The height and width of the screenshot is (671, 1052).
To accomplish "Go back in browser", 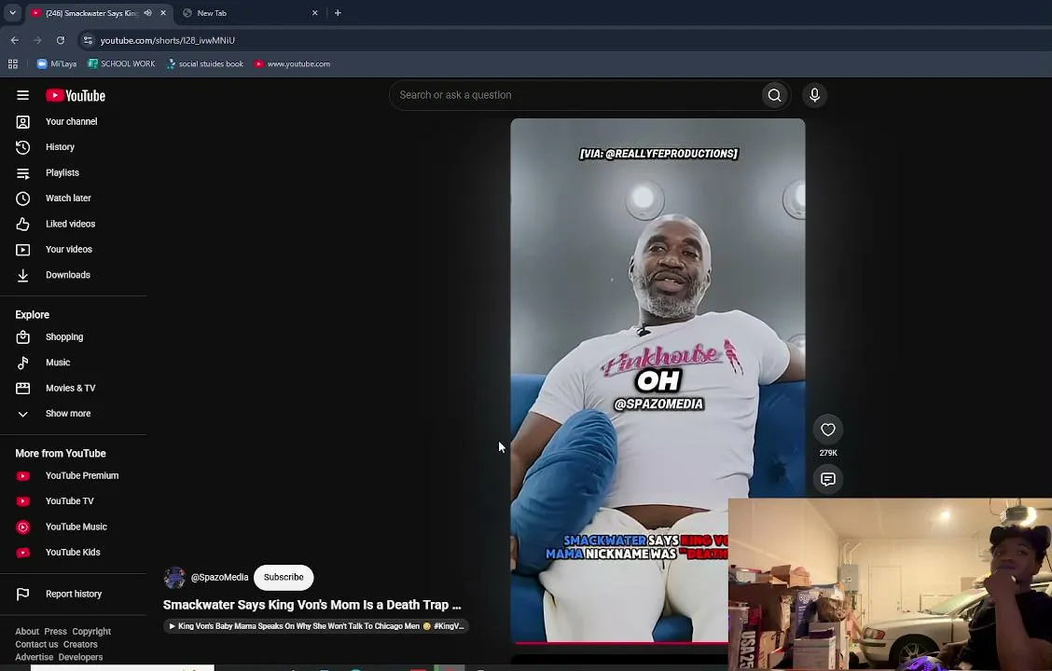I will click(15, 40).
